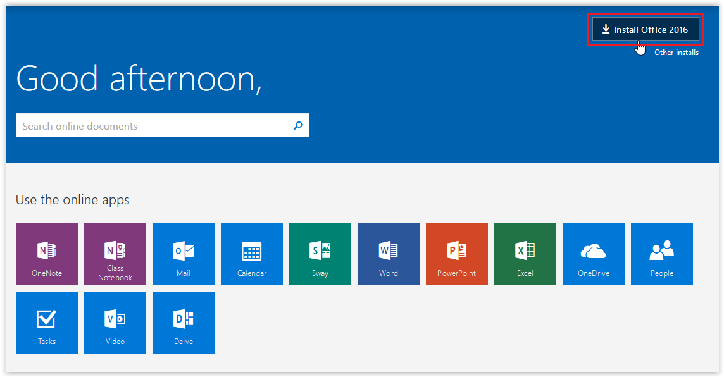Launch the Class Notebook app tile
Viewport: 724px width, 377px height.
point(115,254)
